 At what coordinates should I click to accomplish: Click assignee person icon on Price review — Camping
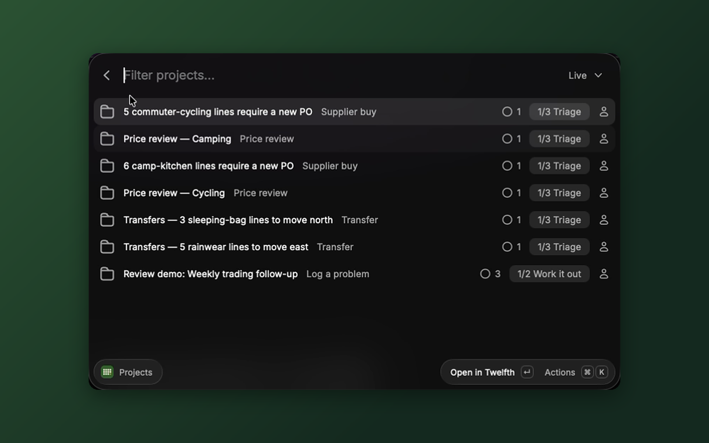[604, 139]
